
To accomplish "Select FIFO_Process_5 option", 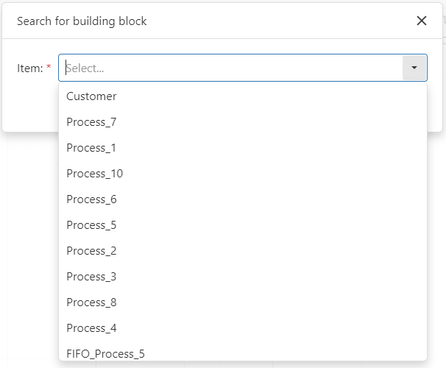I will click(105, 354).
